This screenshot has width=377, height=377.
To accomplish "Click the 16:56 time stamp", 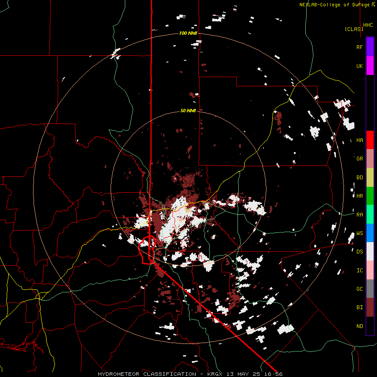I will [274, 374].
